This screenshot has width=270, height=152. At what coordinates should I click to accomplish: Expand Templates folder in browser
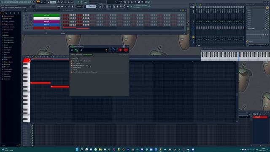click(7, 76)
